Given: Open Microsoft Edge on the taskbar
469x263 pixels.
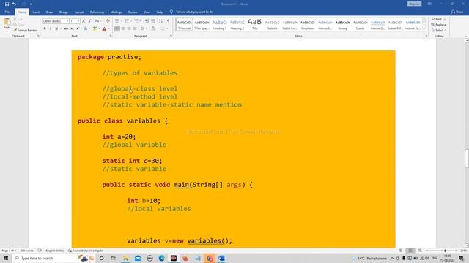Looking at the screenshot, I should pos(161,258).
